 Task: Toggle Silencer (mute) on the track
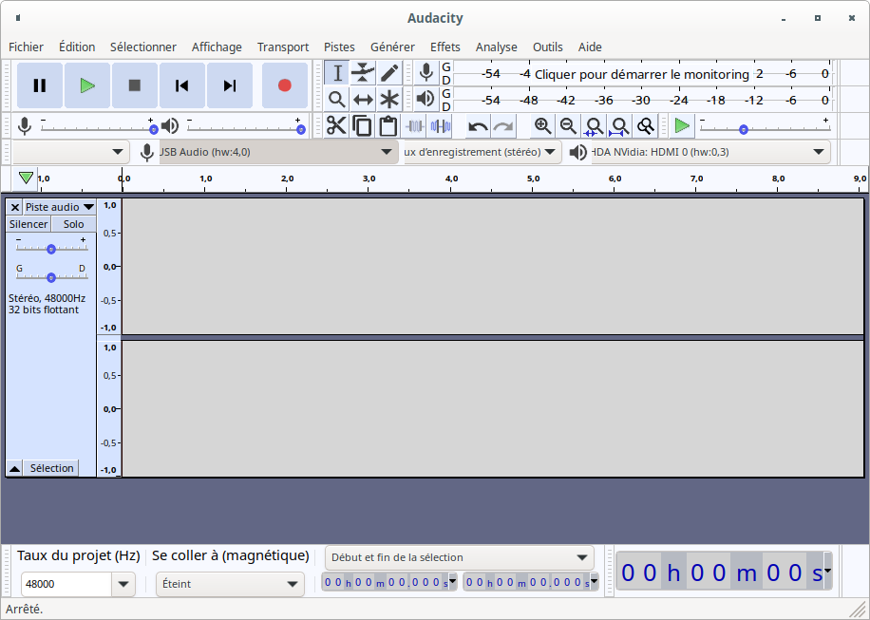coord(28,224)
